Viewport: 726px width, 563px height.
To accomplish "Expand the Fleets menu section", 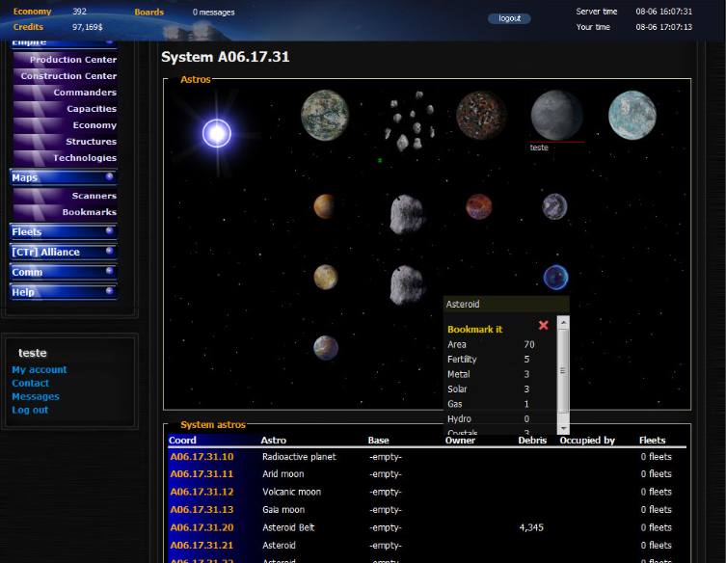I will 64,231.
